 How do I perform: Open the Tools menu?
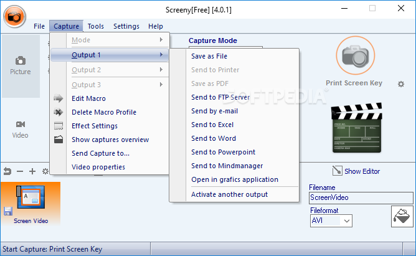coord(95,26)
